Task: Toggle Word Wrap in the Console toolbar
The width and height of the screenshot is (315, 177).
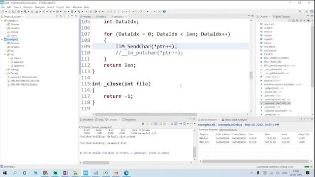Action: pyautogui.click(x=176, y=124)
